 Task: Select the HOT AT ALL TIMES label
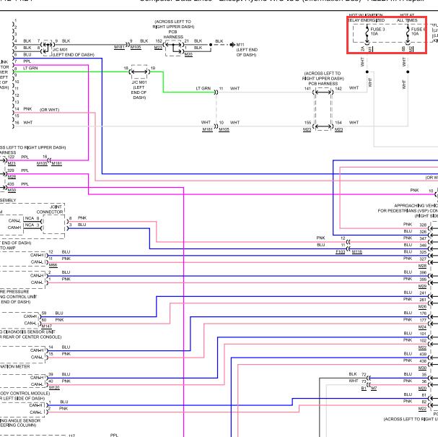407,18
